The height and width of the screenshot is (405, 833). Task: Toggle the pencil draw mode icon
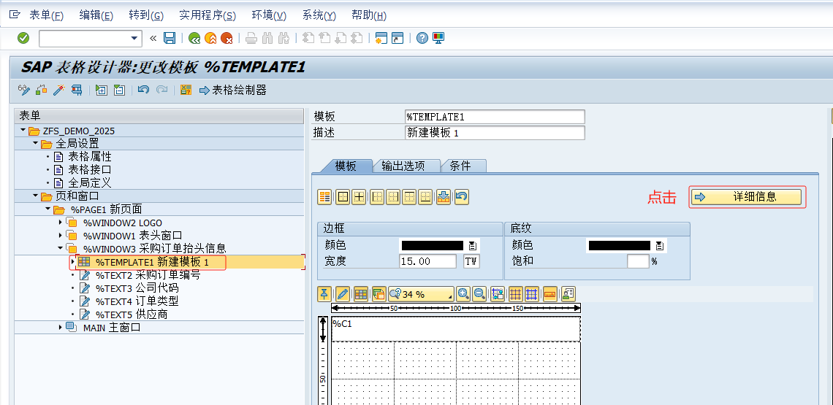pyautogui.click(x=343, y=293)
